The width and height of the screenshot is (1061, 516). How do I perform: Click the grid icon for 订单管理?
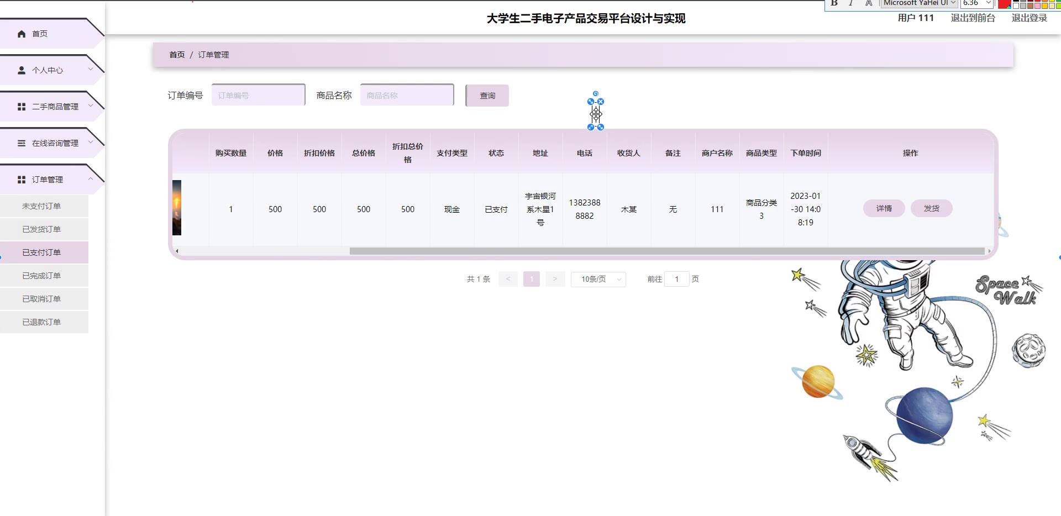coord(22,180)
